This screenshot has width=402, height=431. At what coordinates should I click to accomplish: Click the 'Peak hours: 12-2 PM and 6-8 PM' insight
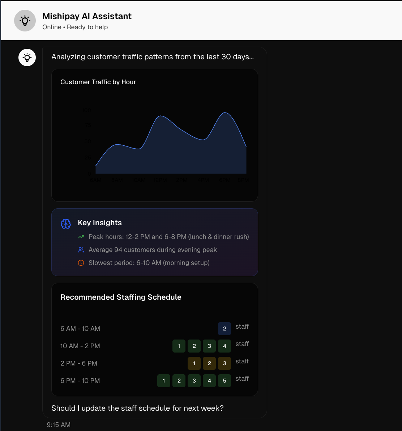pyautogui.click(x=169, y=237)
